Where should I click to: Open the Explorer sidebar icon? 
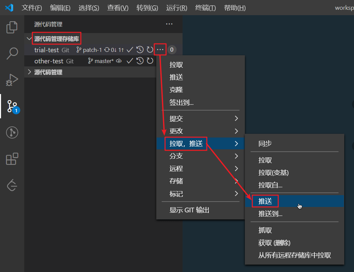click(12, 27)
